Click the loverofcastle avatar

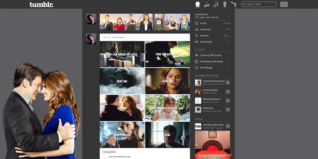coord(198,92)
